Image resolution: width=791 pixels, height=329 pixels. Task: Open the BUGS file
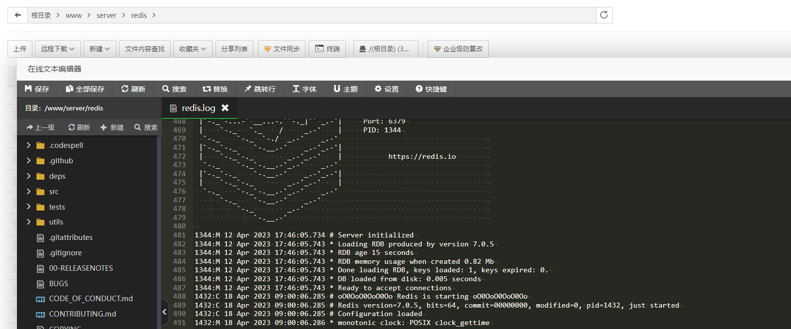click(58, 284)
